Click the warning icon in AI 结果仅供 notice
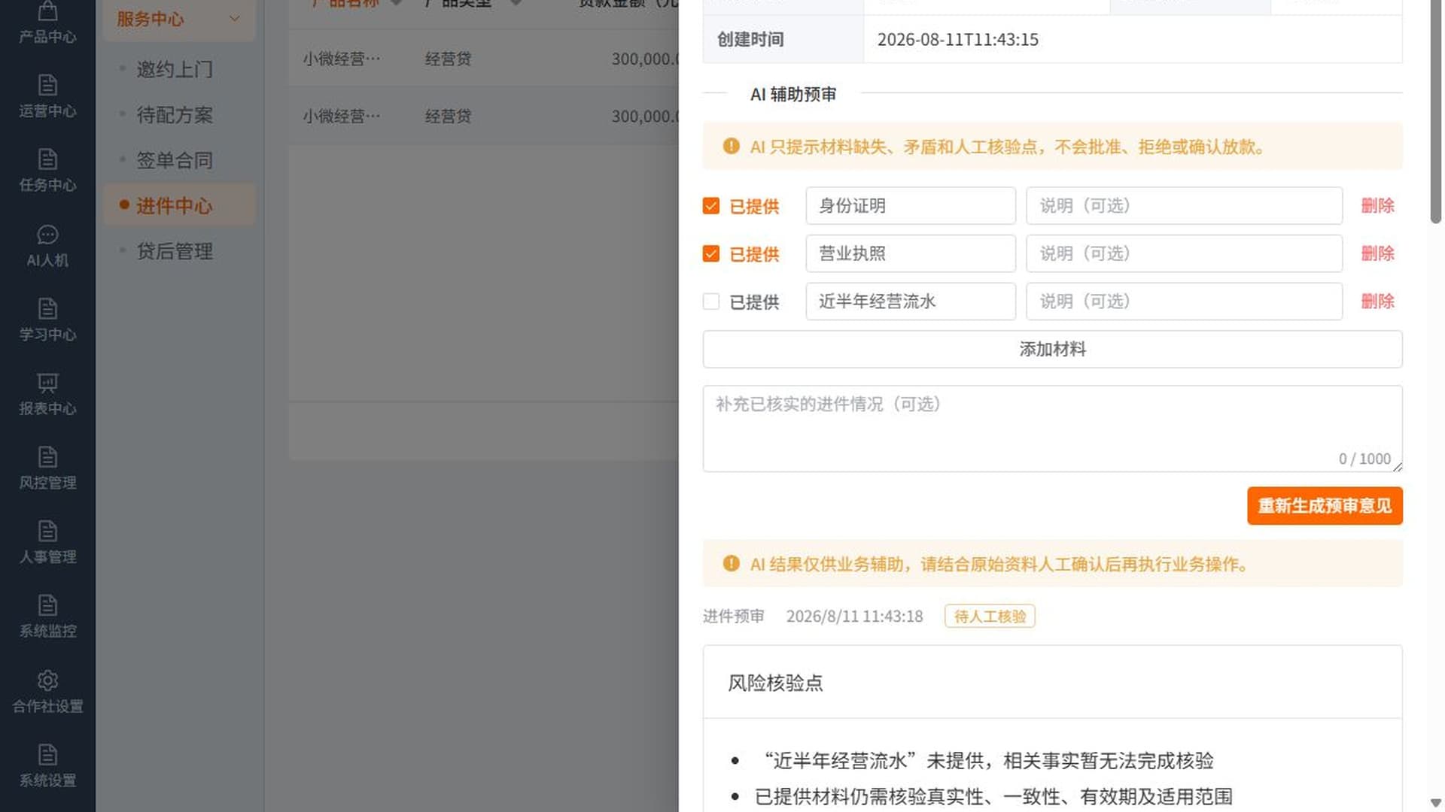This screenshot has height=812, width=1445. pos(731,563)
